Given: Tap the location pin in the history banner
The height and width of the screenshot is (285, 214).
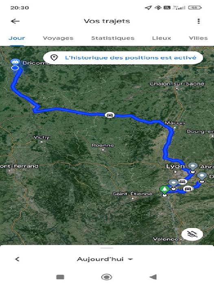Looking at the screenshot, I should pos(54,58).
